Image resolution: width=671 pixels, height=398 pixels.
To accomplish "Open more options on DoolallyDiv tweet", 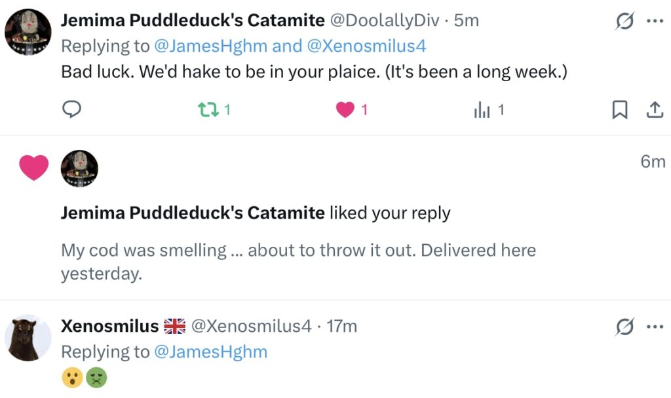I will (x=655, y=21).
